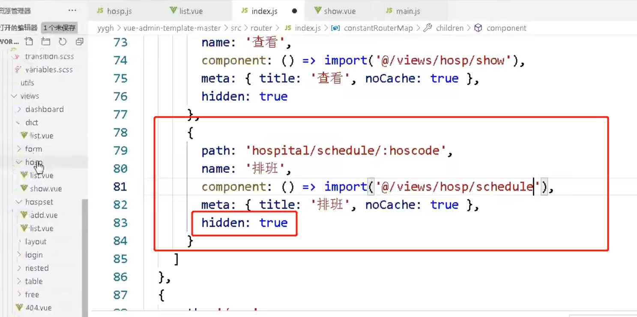Open list.vue under the hospset folder
The width and height of the screenshot is (637, 317).
(x=42, y=228)
